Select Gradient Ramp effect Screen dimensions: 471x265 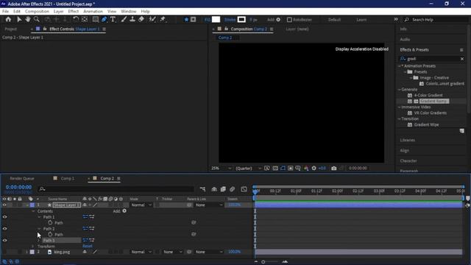[434, 102]
